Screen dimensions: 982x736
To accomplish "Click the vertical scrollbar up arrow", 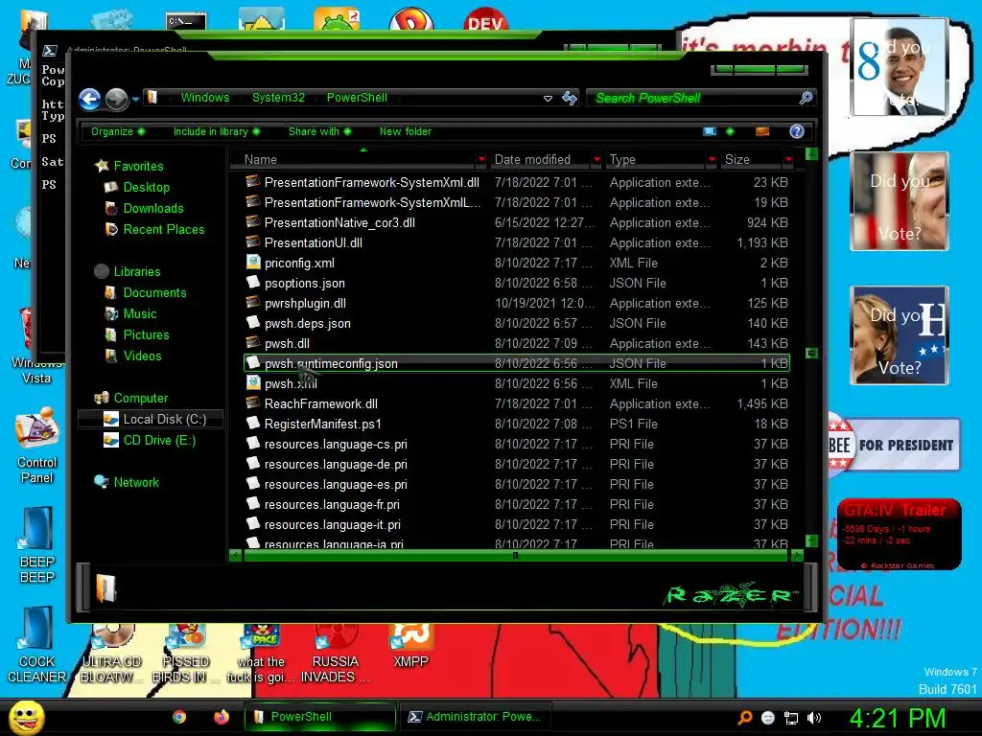I will click(811, 153).
